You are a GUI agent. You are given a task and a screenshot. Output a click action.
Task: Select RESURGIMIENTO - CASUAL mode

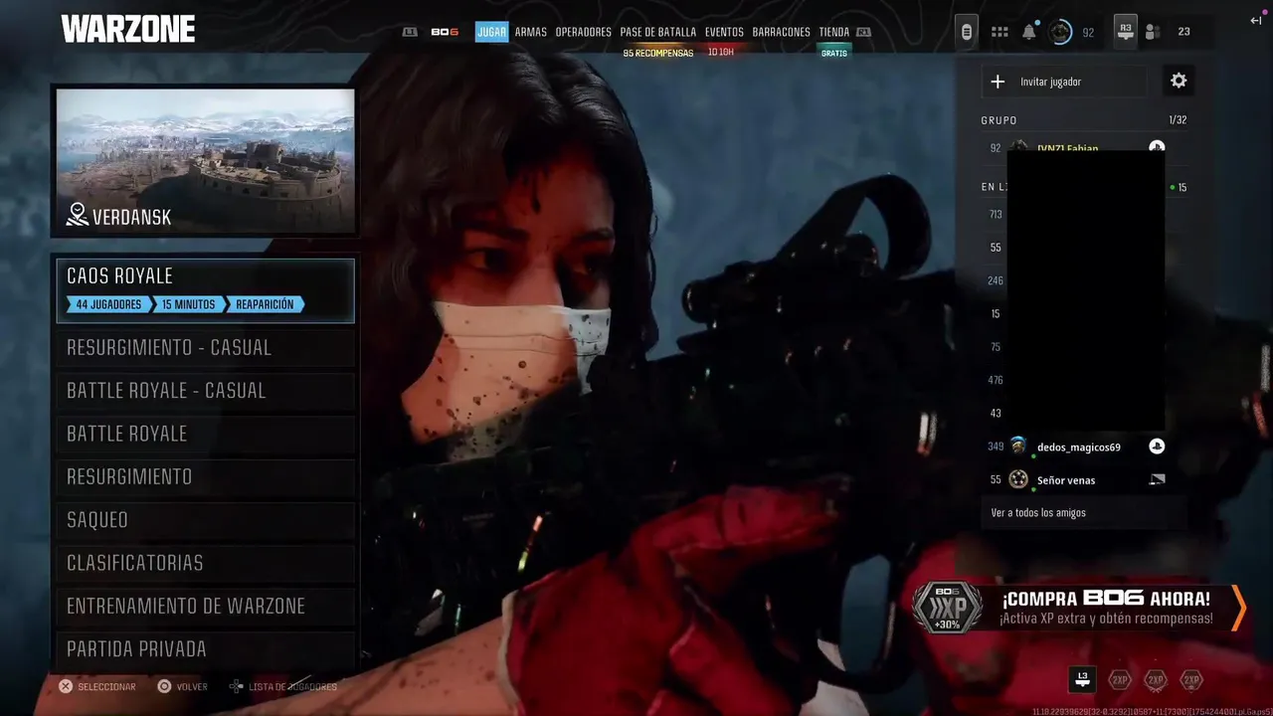coord(205,348)
